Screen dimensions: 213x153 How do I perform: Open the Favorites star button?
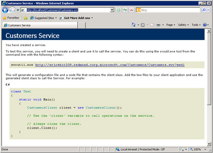(x=11, y=18)
